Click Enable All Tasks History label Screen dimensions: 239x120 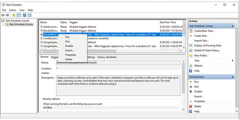pos(207,51)
